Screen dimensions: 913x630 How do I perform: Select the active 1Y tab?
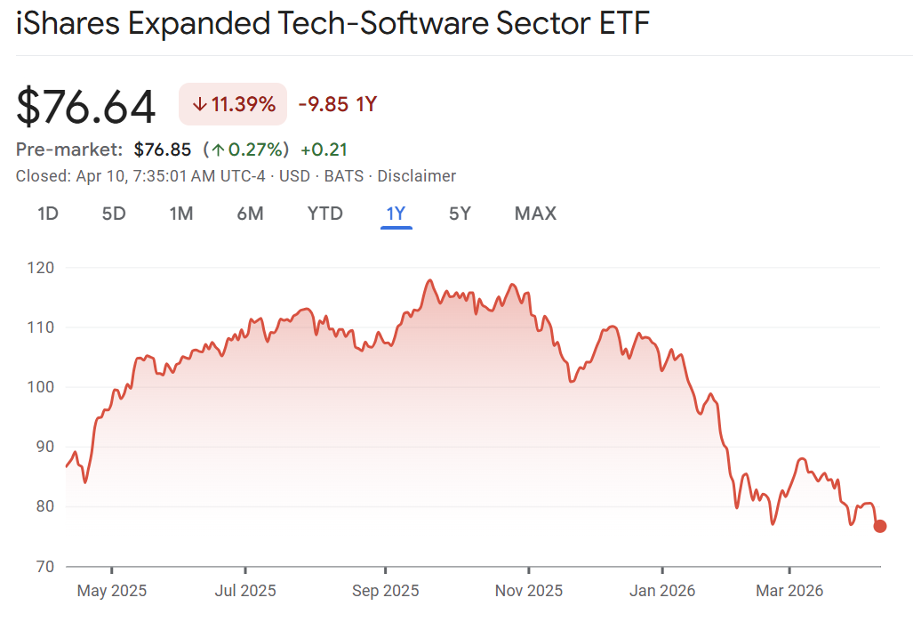(x=396, y=214)
